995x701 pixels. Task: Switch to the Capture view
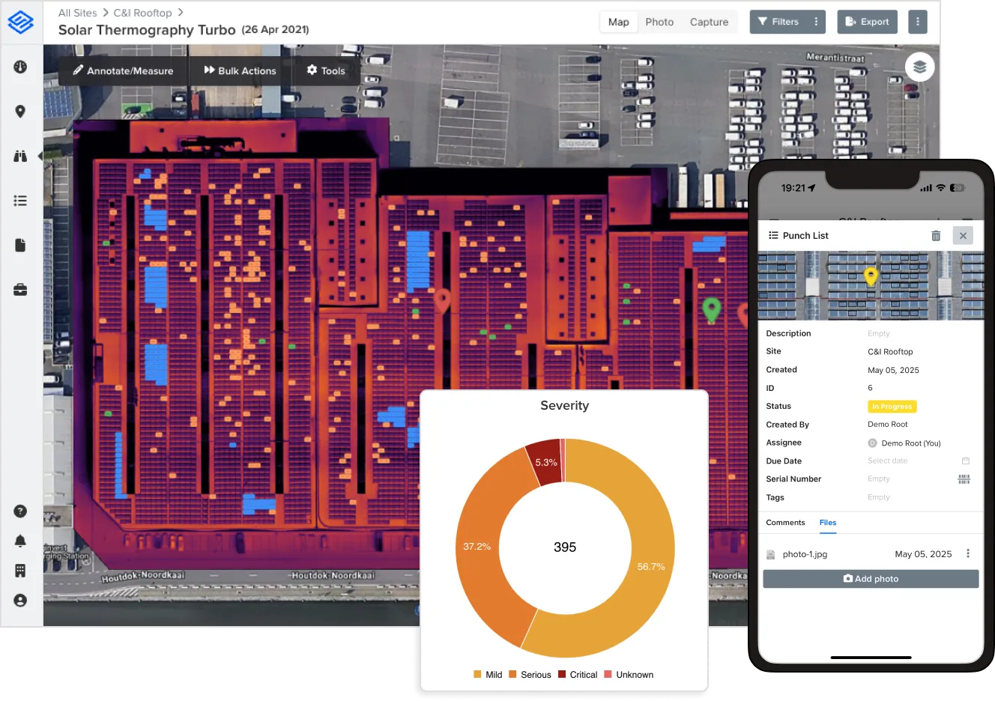[x=709, y=22]
